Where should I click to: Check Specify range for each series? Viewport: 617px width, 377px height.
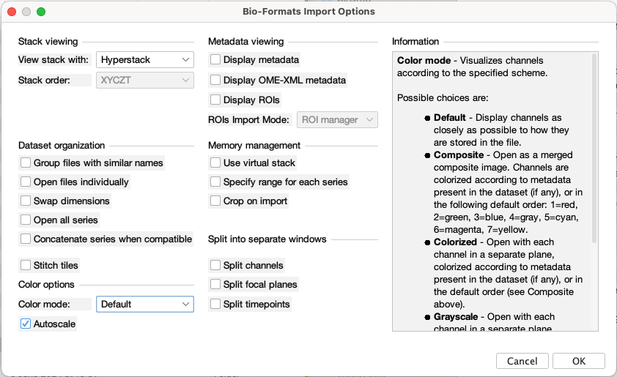click(215, 182)
